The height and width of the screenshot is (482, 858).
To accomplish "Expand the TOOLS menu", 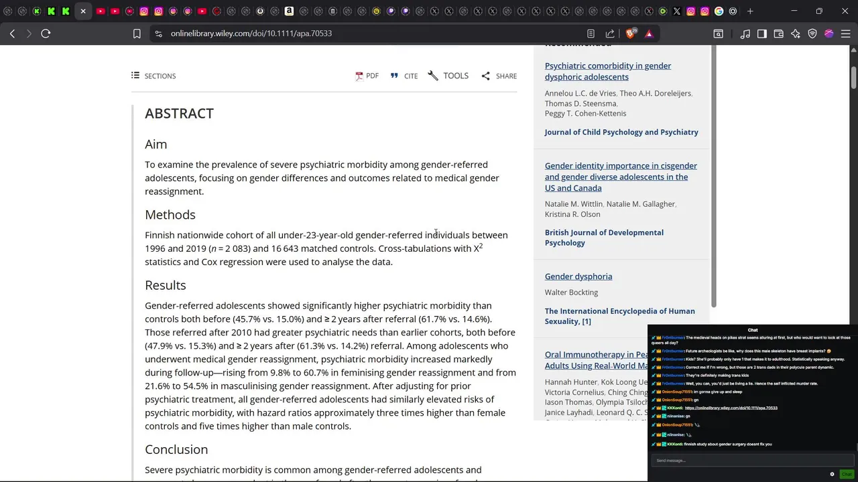I will click(448, 76).
